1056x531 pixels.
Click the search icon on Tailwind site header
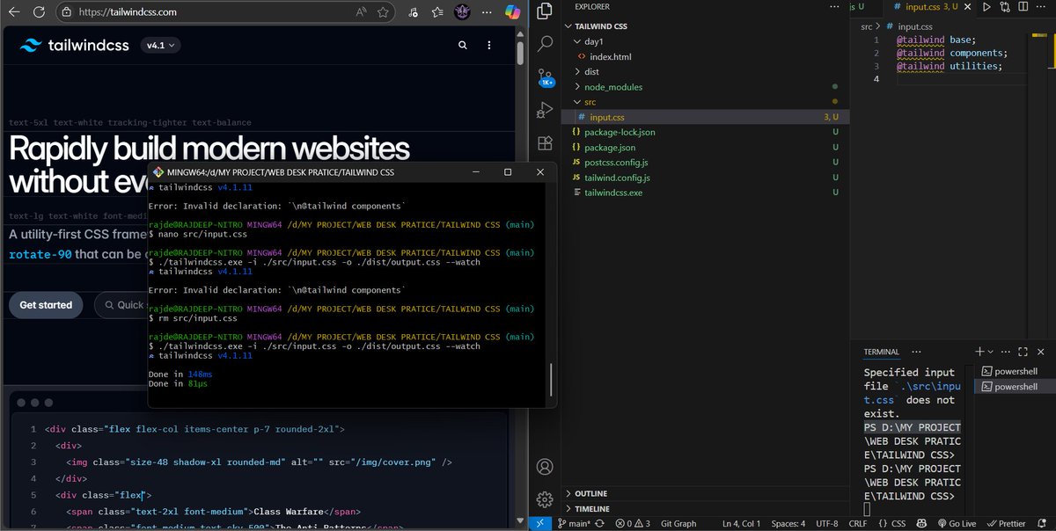click(463, 45)
